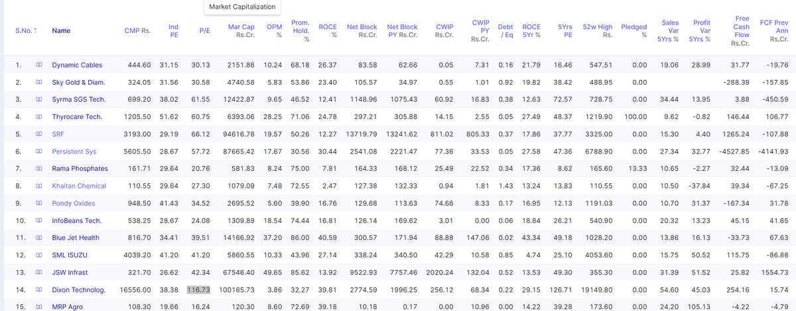The height and width of the screenshot is (311, 796).
Task: Select MRP Agro profit variance 105.13
Action: coord(699,307)
